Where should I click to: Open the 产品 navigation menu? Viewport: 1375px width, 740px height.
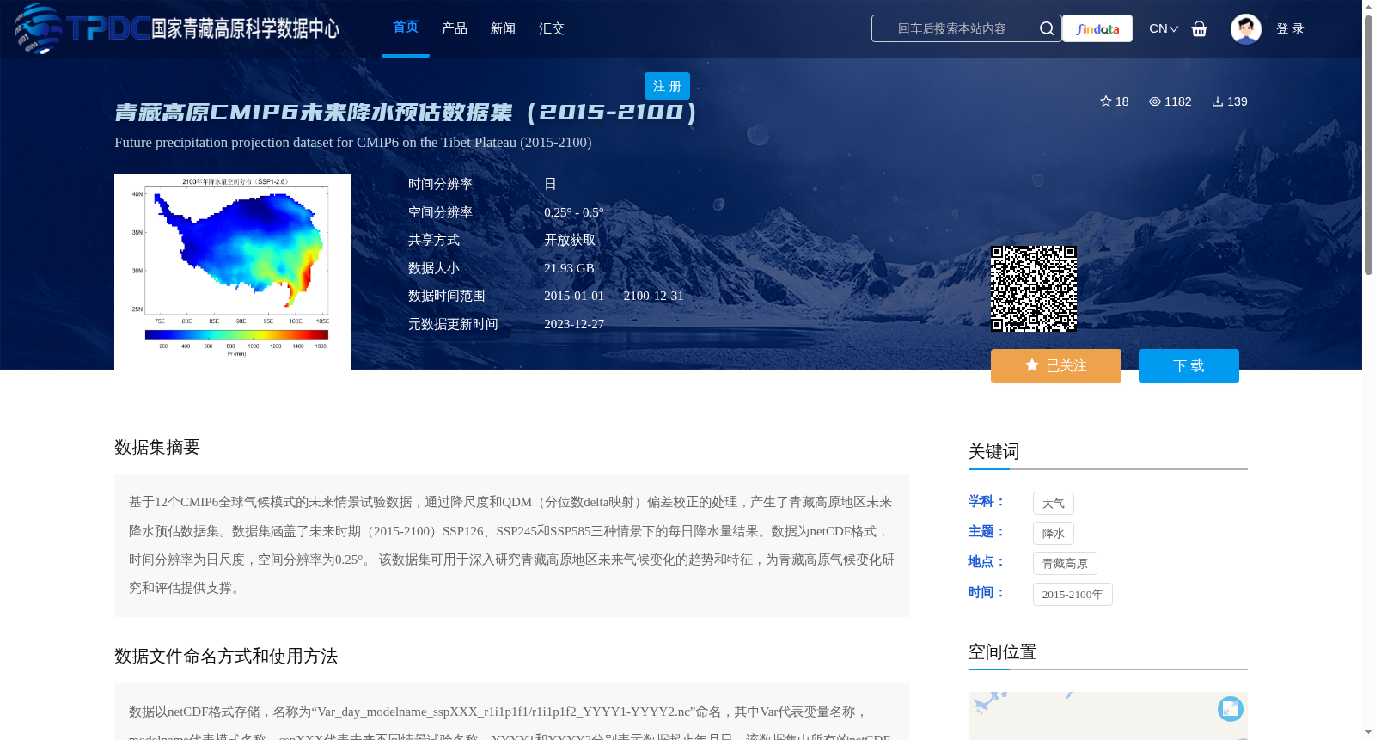coord(455,28)
